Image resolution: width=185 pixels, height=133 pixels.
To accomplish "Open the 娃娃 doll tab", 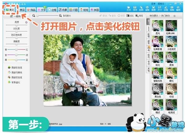I will click(x=84, y=10).
